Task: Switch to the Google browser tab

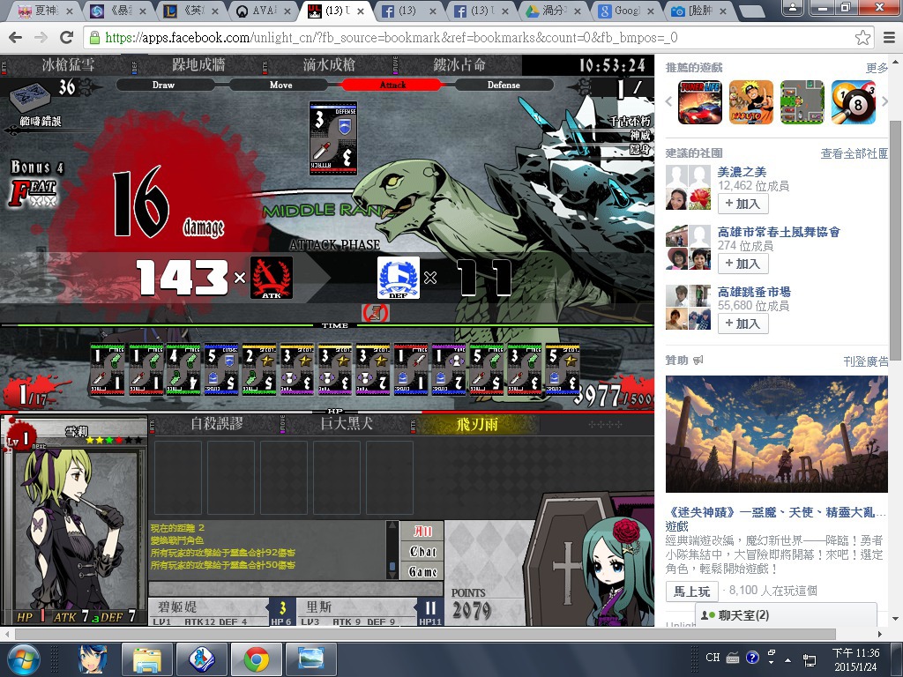Action: [x=628, y=11]
